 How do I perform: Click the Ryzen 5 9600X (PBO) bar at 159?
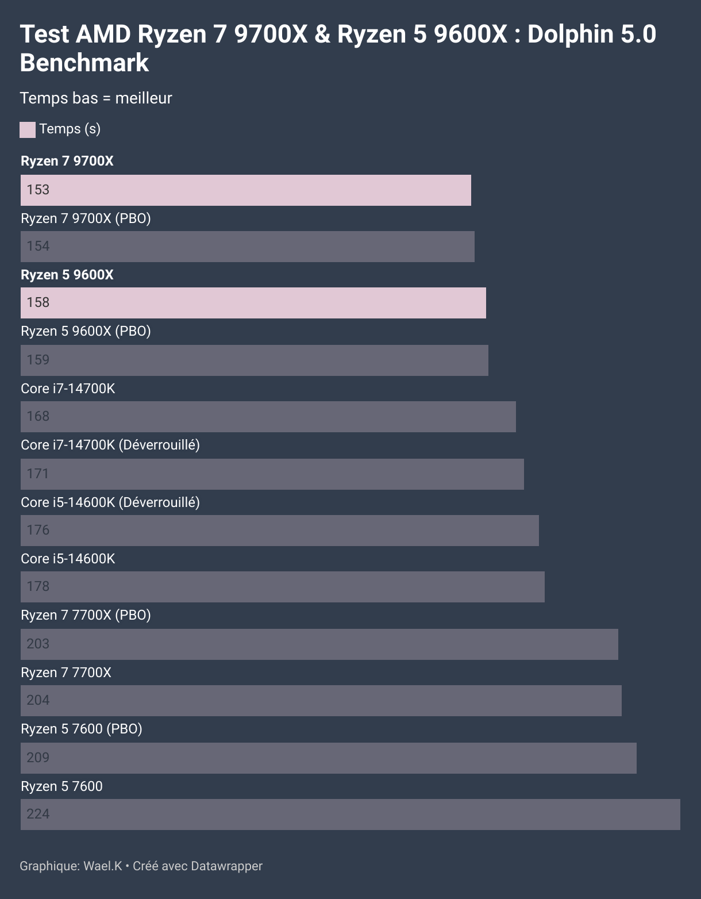[x=255, y=360]
